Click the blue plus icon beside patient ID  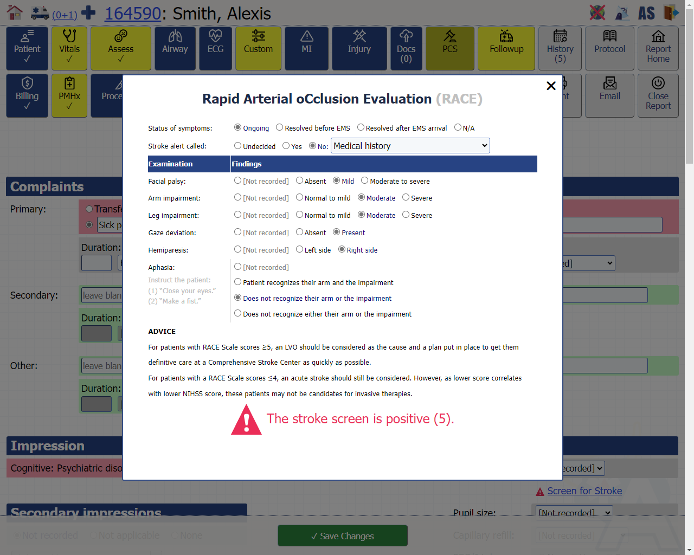pos(88,12)
